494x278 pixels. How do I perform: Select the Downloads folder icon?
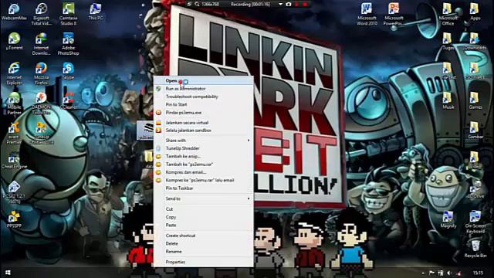click(x=475, y=41)
